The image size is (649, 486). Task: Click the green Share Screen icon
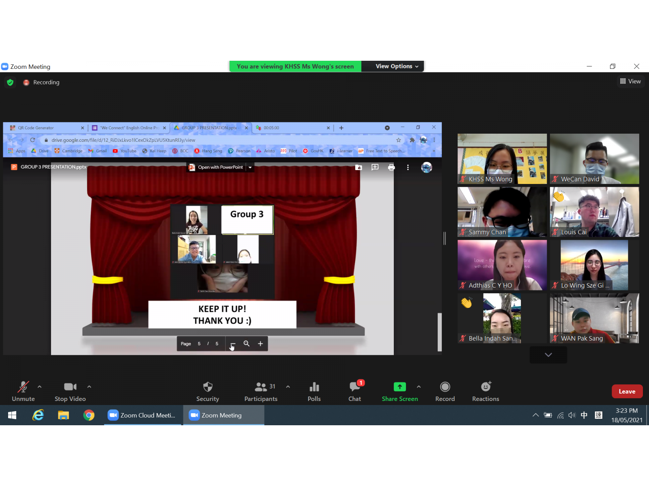(x=400, y=387)
